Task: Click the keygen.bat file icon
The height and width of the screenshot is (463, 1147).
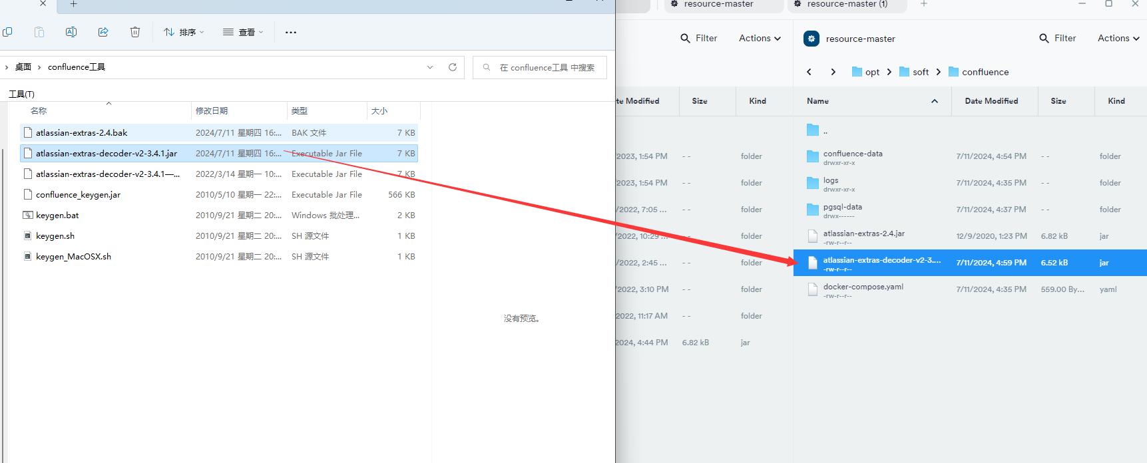Action: pos(28,216)
